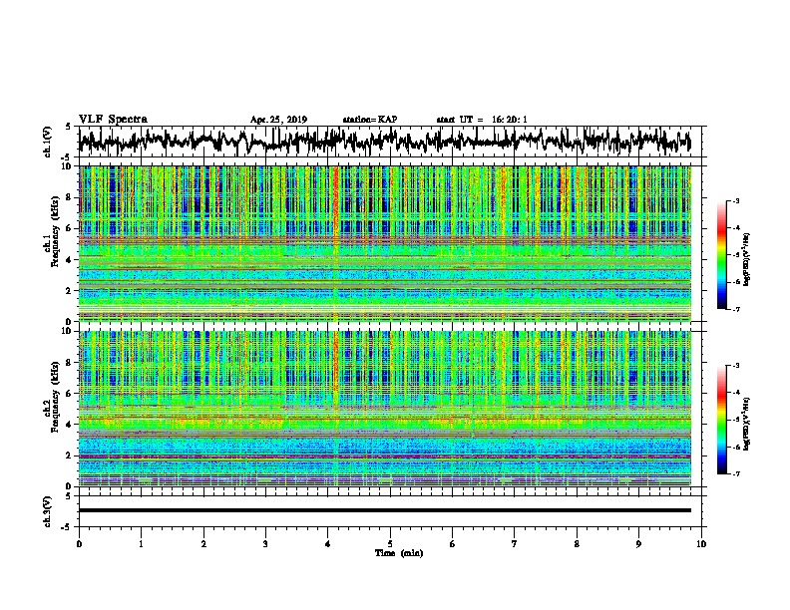
Task: Click the "-7" label on ch.1 colorbar
Action: click(735, 309)
